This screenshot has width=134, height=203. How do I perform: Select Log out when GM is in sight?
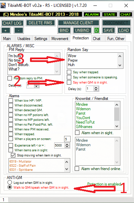click(x=10, y=182)
